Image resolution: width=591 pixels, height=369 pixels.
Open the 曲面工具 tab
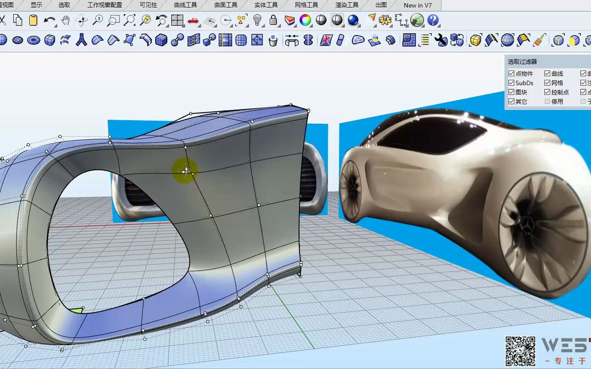click(x=226, y=5)
